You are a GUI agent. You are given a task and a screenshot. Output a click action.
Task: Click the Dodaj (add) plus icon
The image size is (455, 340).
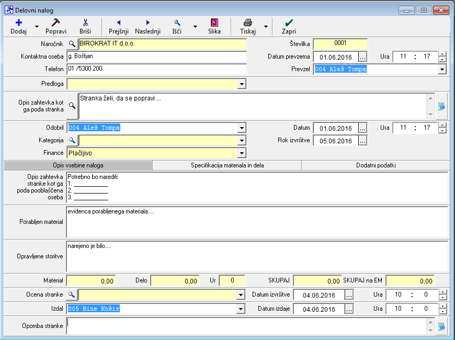point(19,22)
